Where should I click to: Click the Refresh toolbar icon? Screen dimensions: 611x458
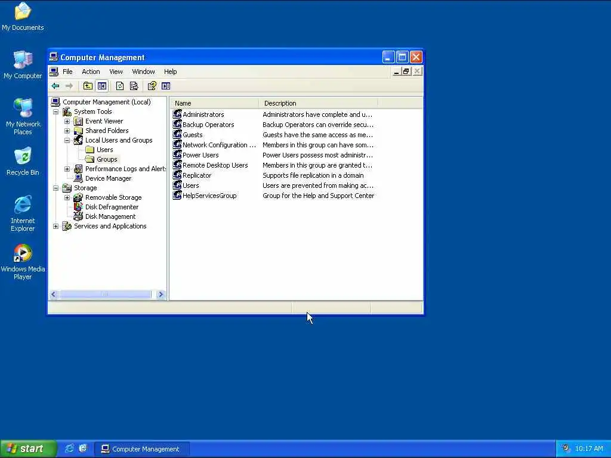119,86
